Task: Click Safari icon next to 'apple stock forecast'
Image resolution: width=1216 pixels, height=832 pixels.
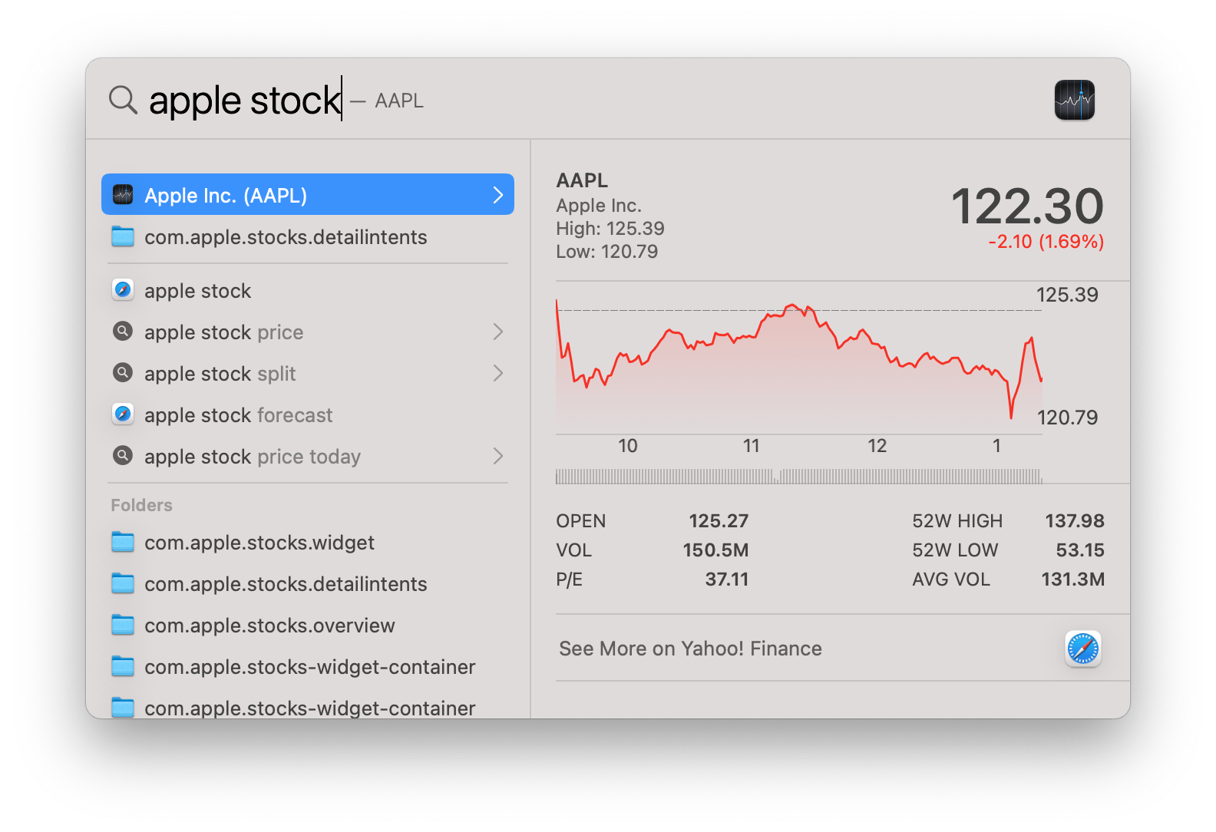Action: [123, 414]
